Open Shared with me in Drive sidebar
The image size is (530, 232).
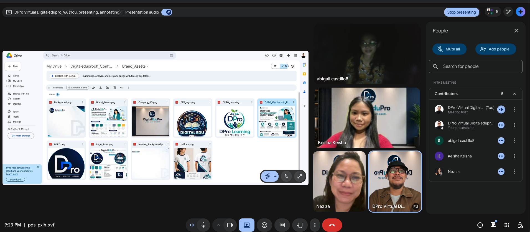(x=21, y=94)
